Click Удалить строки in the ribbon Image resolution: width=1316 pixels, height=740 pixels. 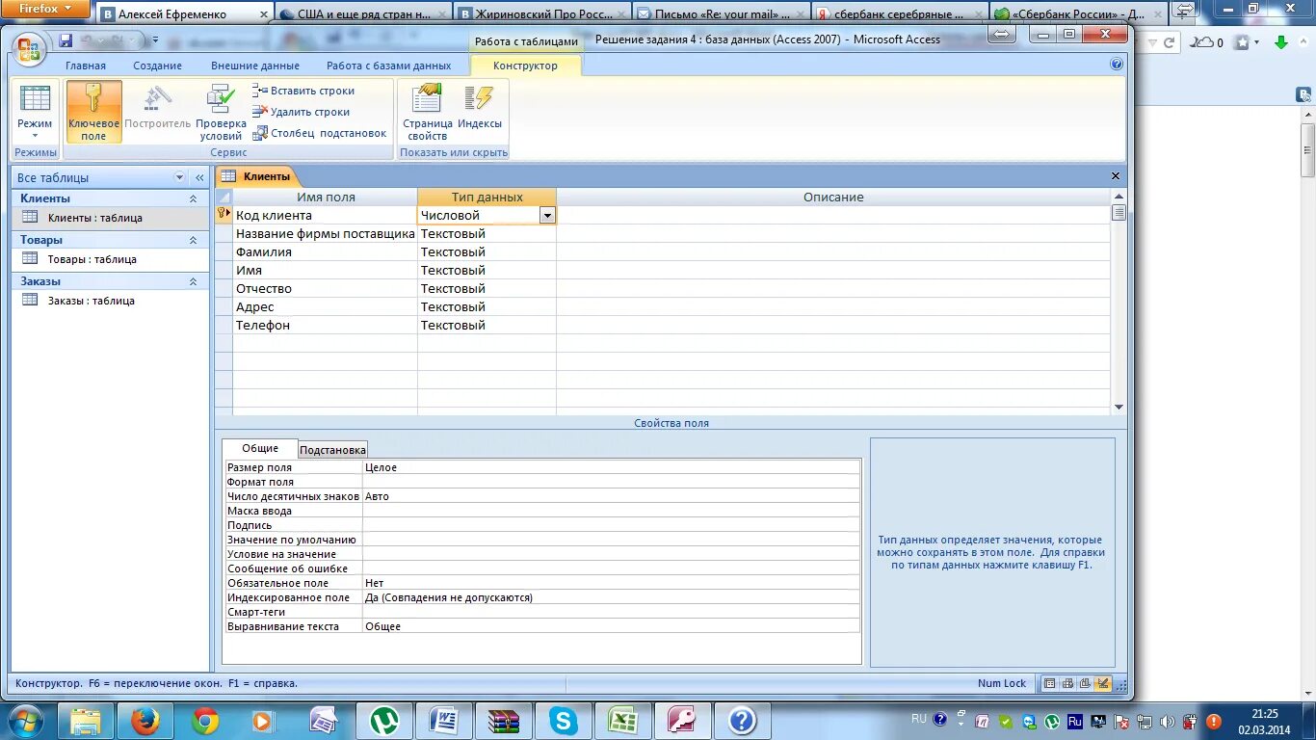(302, 112)
